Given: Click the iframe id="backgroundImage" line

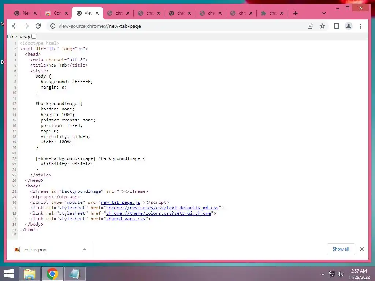Looking at the screenshot, I should (x=89, y=191).
